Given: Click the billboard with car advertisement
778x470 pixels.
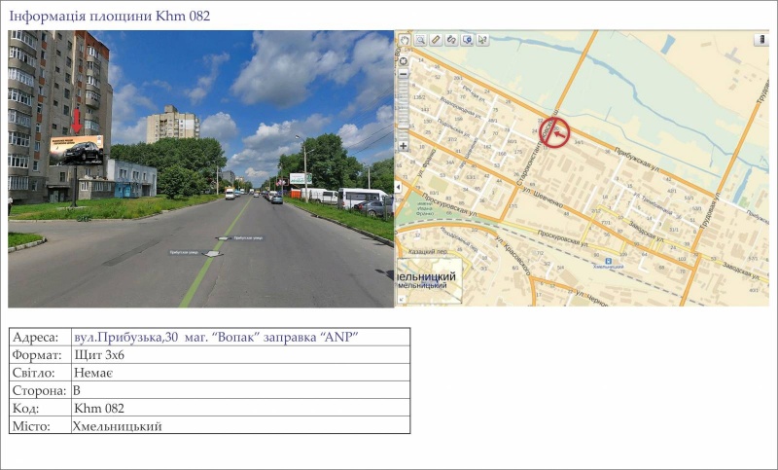Looking at the screenshot, I should click(x=77, y=150).
